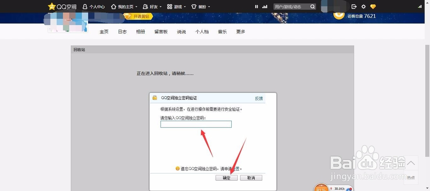The height and width of the screenshot is (191, 430).
Task: Open settings gear icon
Action: point(364,6)
